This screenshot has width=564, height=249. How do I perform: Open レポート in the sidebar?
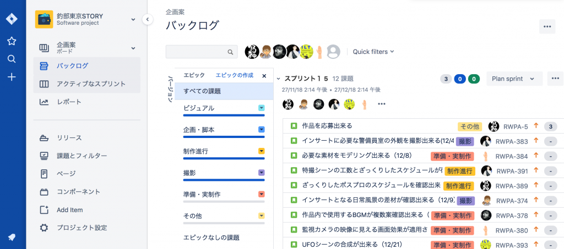(x=69, y=102)
